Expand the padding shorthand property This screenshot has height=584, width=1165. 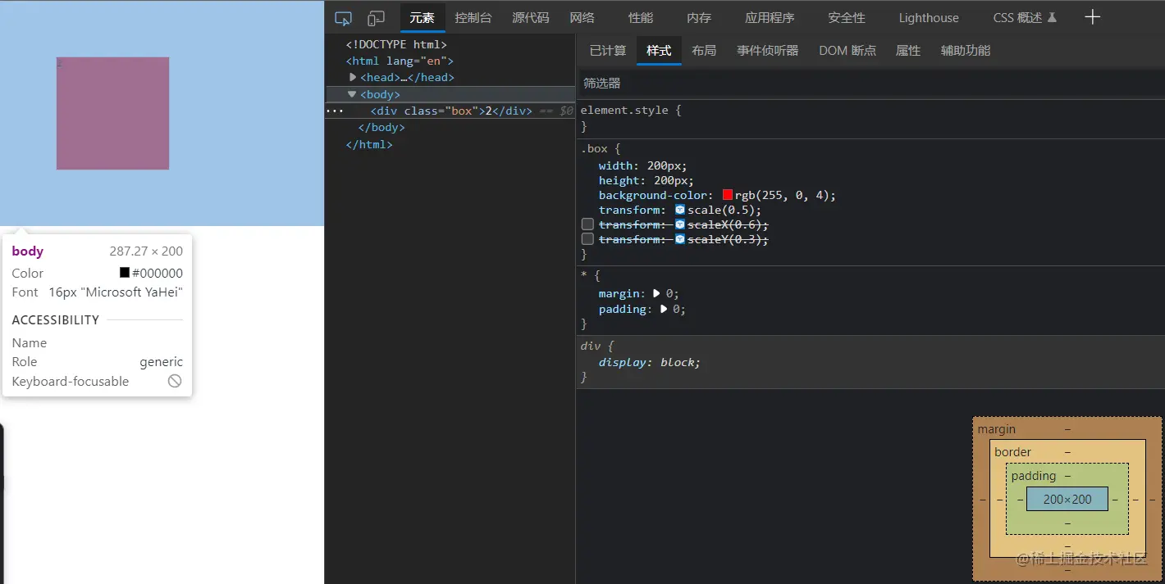pyautogui.click(x=664, y=309)
